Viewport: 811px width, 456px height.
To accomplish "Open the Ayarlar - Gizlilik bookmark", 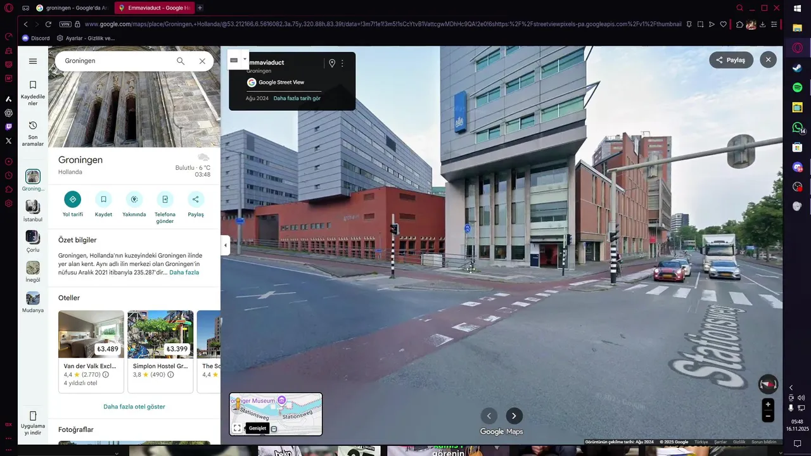I will [86, 38].
